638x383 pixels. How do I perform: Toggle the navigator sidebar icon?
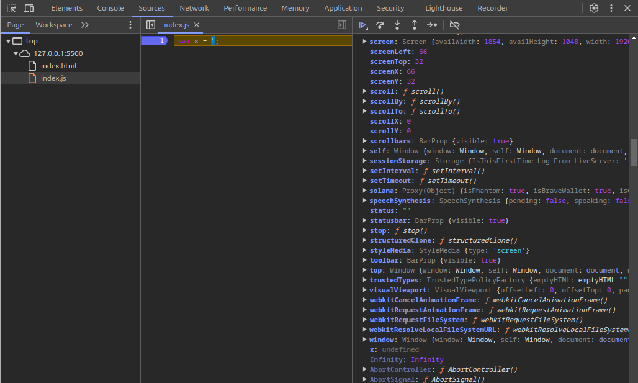(151, 25)
